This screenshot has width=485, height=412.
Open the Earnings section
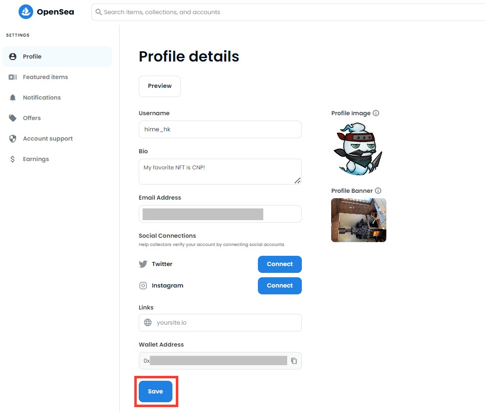click(x=36, y=159)
